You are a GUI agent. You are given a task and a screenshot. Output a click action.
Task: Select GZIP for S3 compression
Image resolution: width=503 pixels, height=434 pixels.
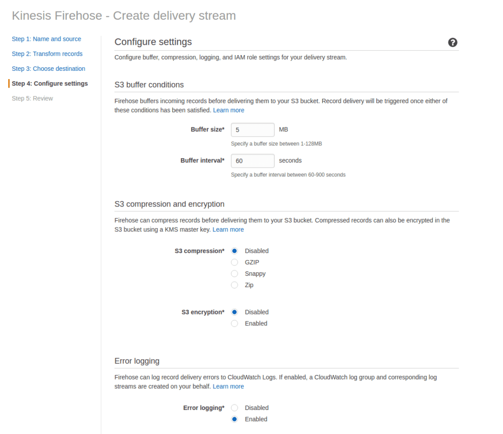click(x=234, y=262)
